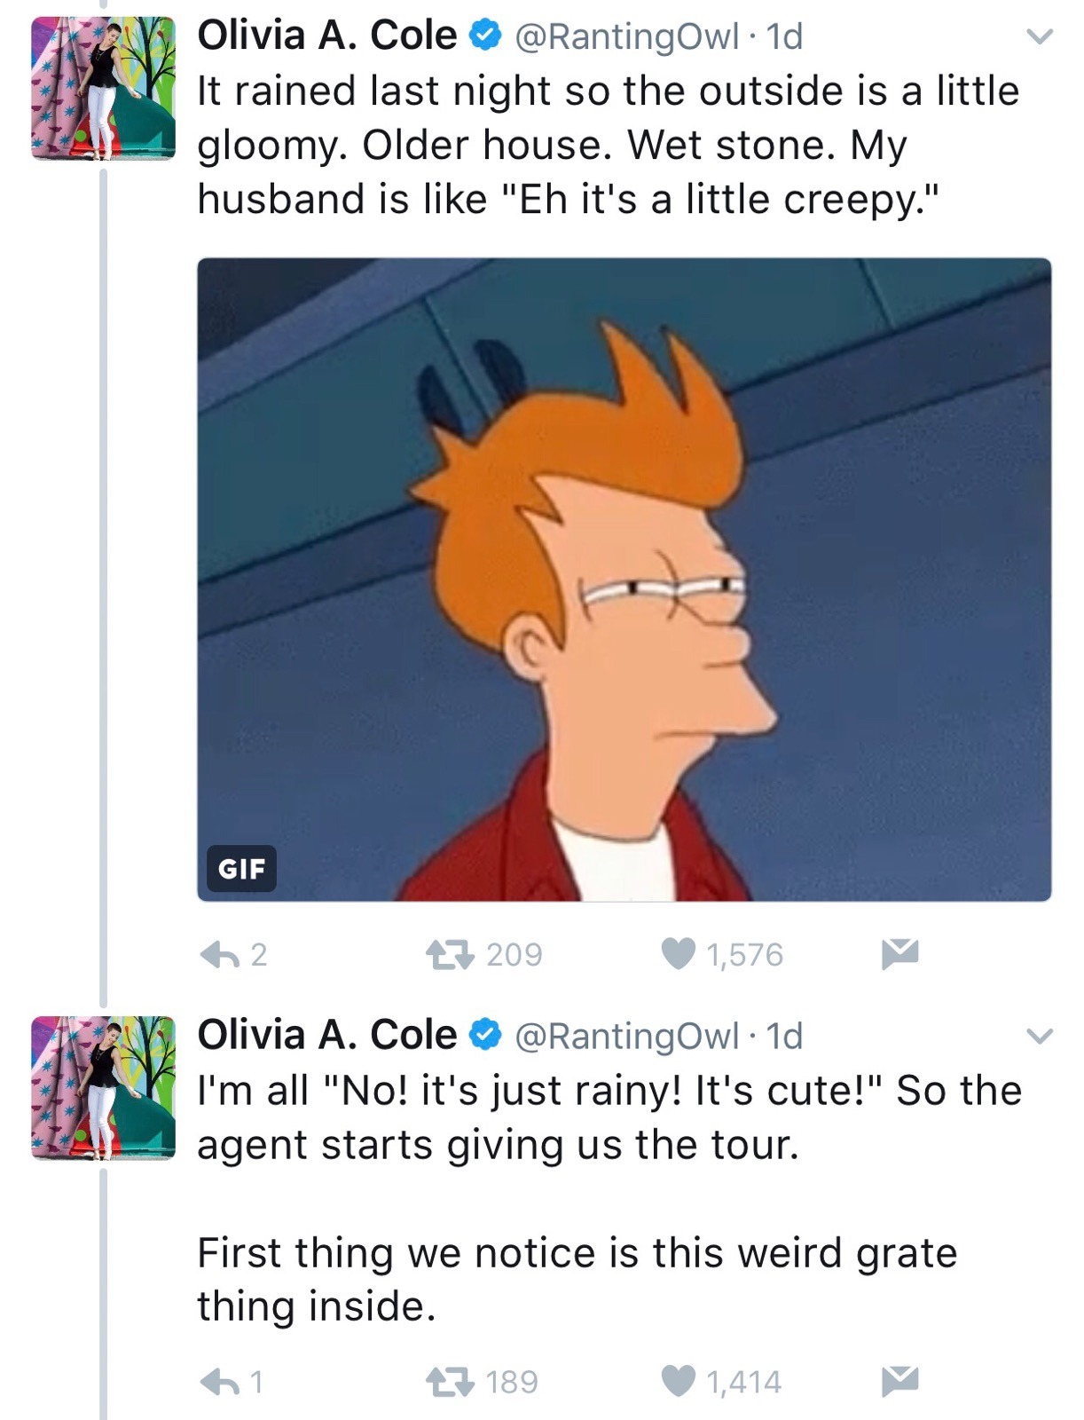
Task: Visit @RantingOwl handle on first tweet
Action: 626,37
